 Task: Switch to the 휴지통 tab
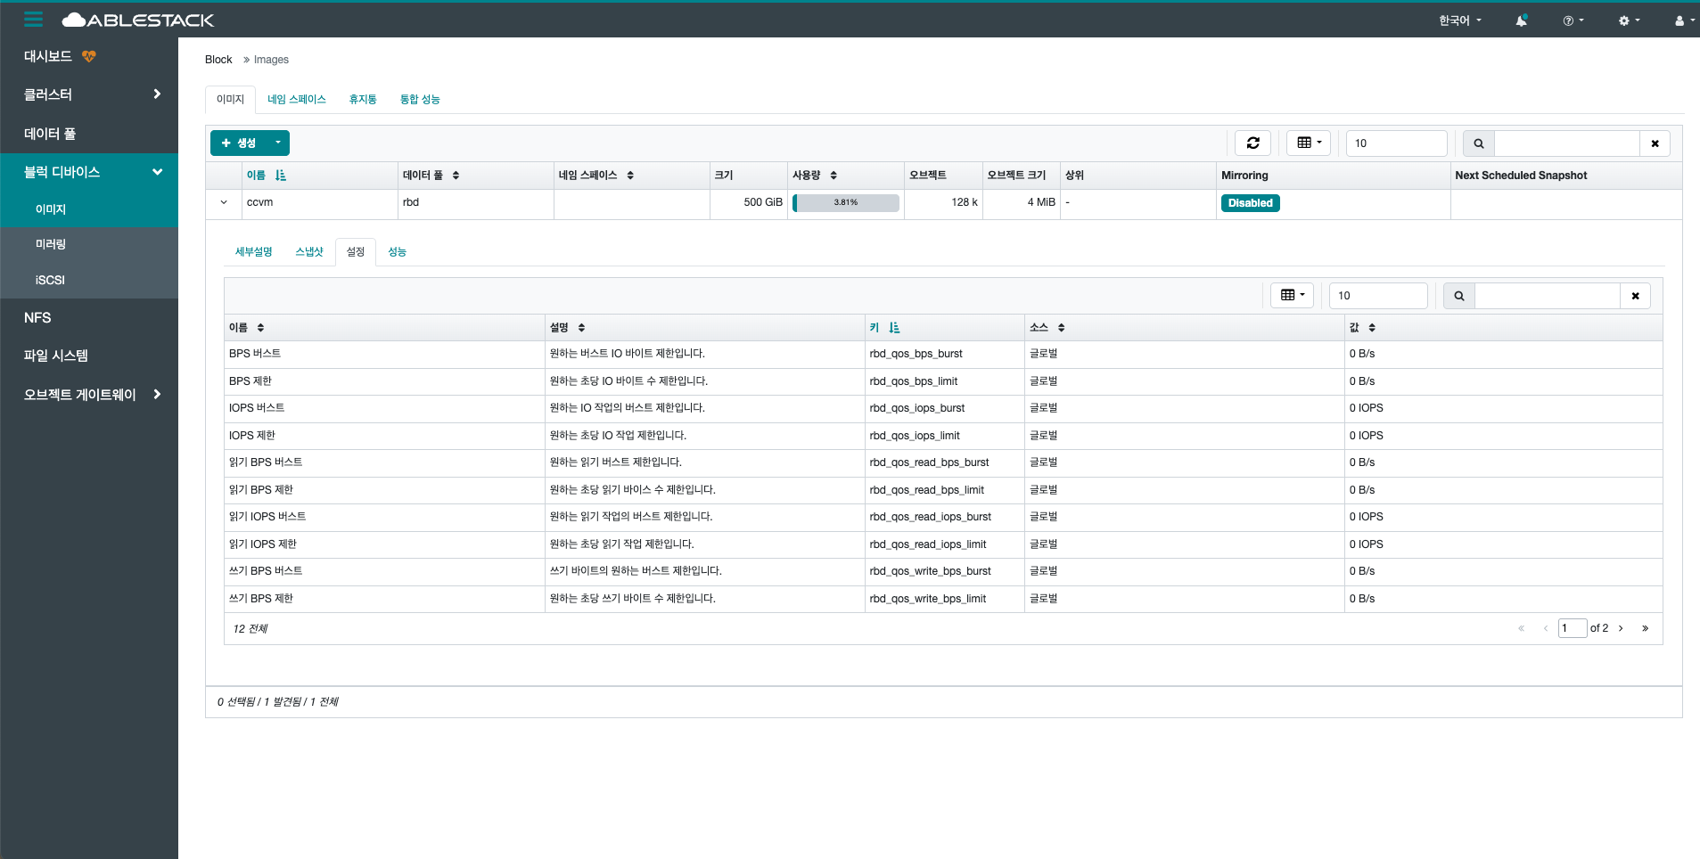point(362,99)
